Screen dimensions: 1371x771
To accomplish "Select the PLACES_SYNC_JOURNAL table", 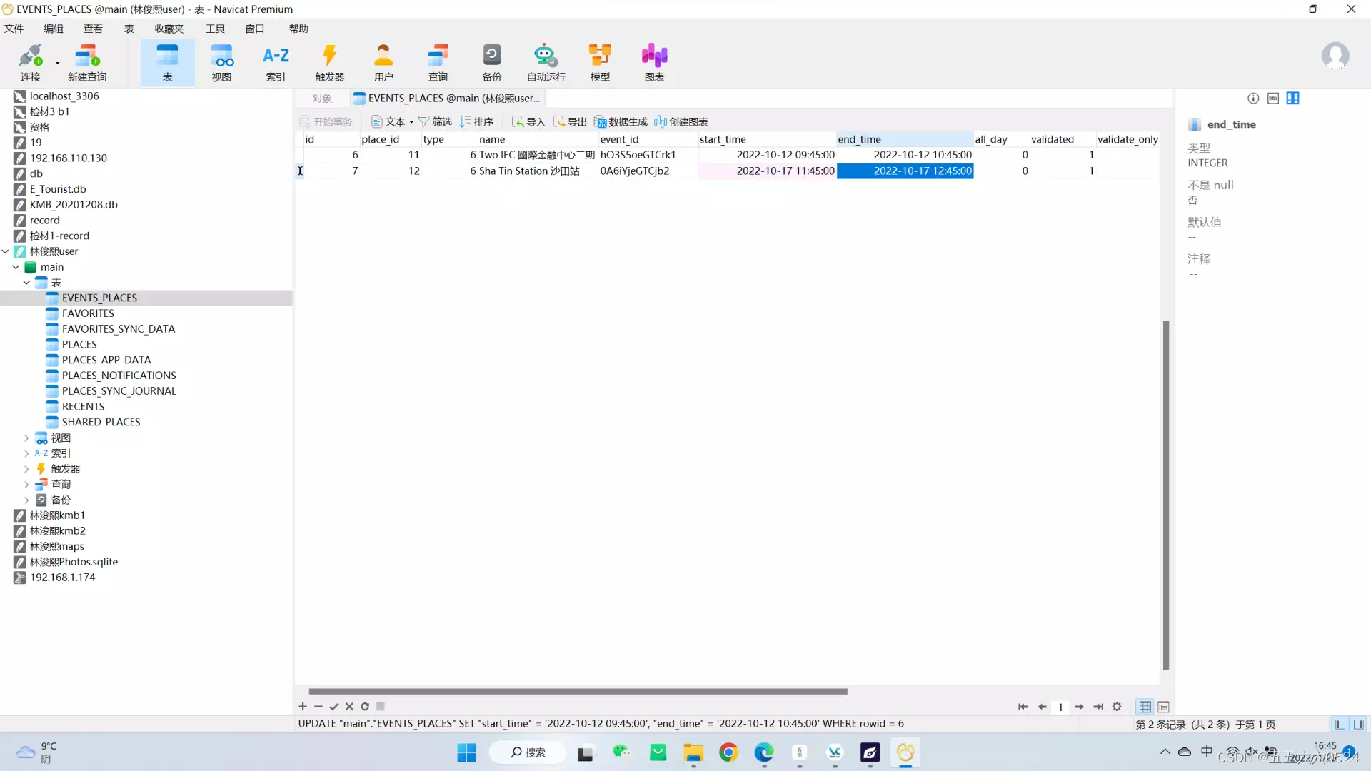I will [x=119, y=391].
